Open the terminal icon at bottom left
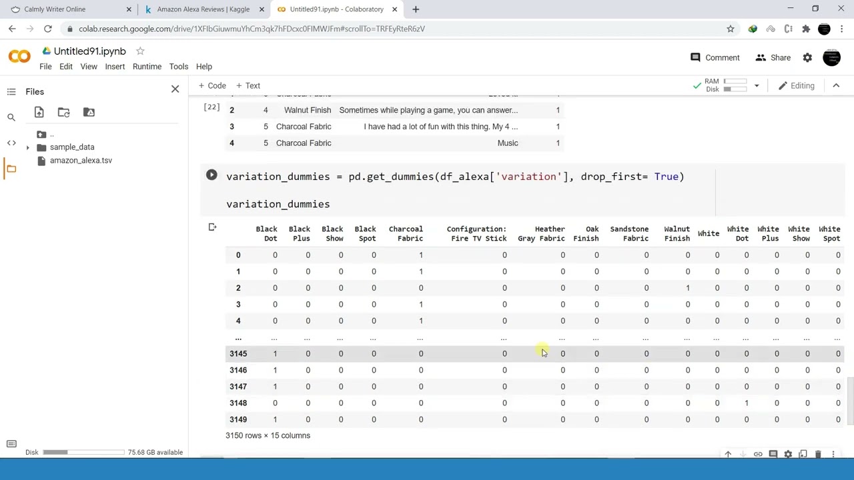The image size is (854, 480). pos(11,444)
